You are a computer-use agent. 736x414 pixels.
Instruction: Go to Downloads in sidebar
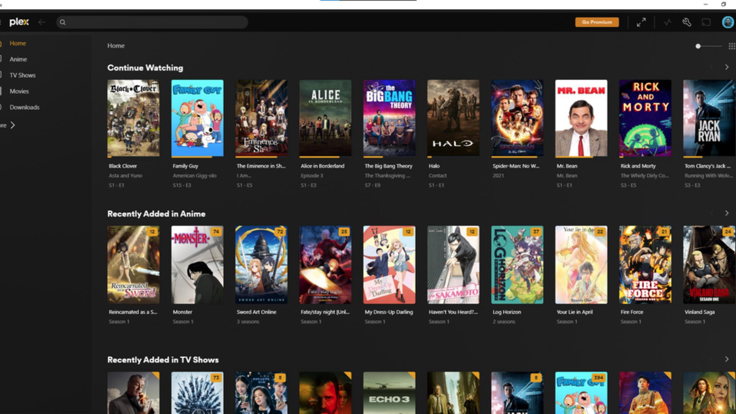(25, 107)
